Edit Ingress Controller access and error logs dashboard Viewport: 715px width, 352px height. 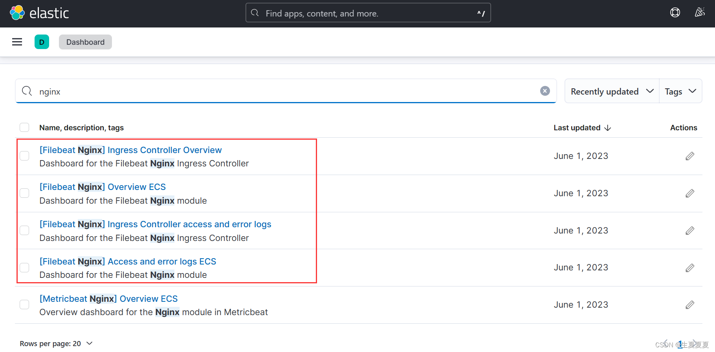(x=690, y=231)
